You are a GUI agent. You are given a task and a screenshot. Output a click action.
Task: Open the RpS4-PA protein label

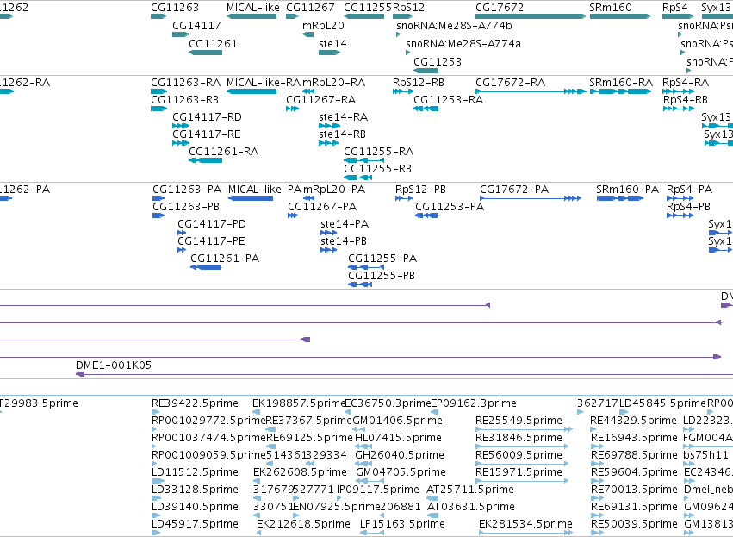point(689,190)
